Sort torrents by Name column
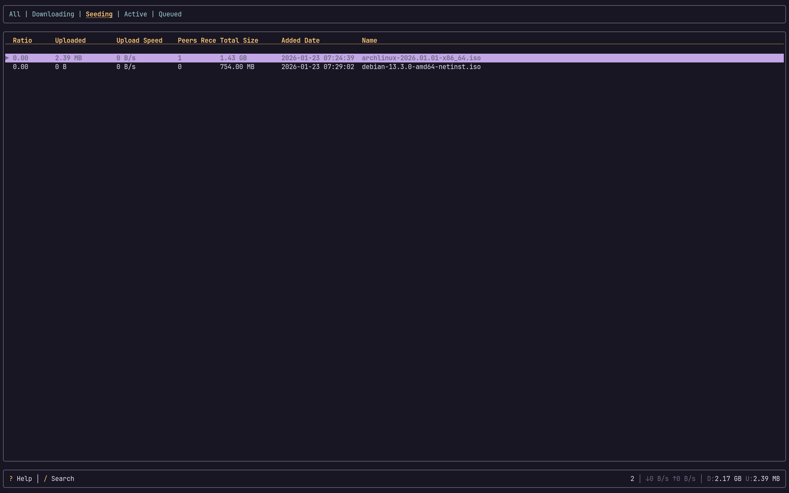 click(369, 40)
